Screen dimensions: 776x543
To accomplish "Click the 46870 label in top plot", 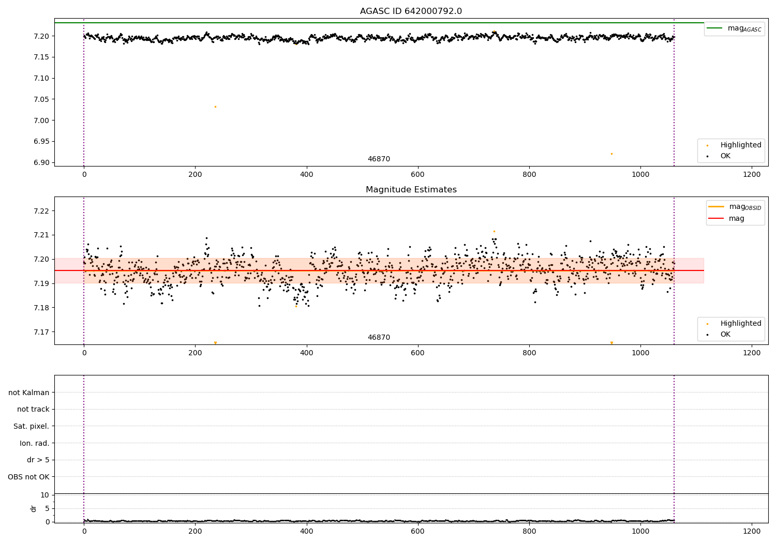I will click(379, 159).
